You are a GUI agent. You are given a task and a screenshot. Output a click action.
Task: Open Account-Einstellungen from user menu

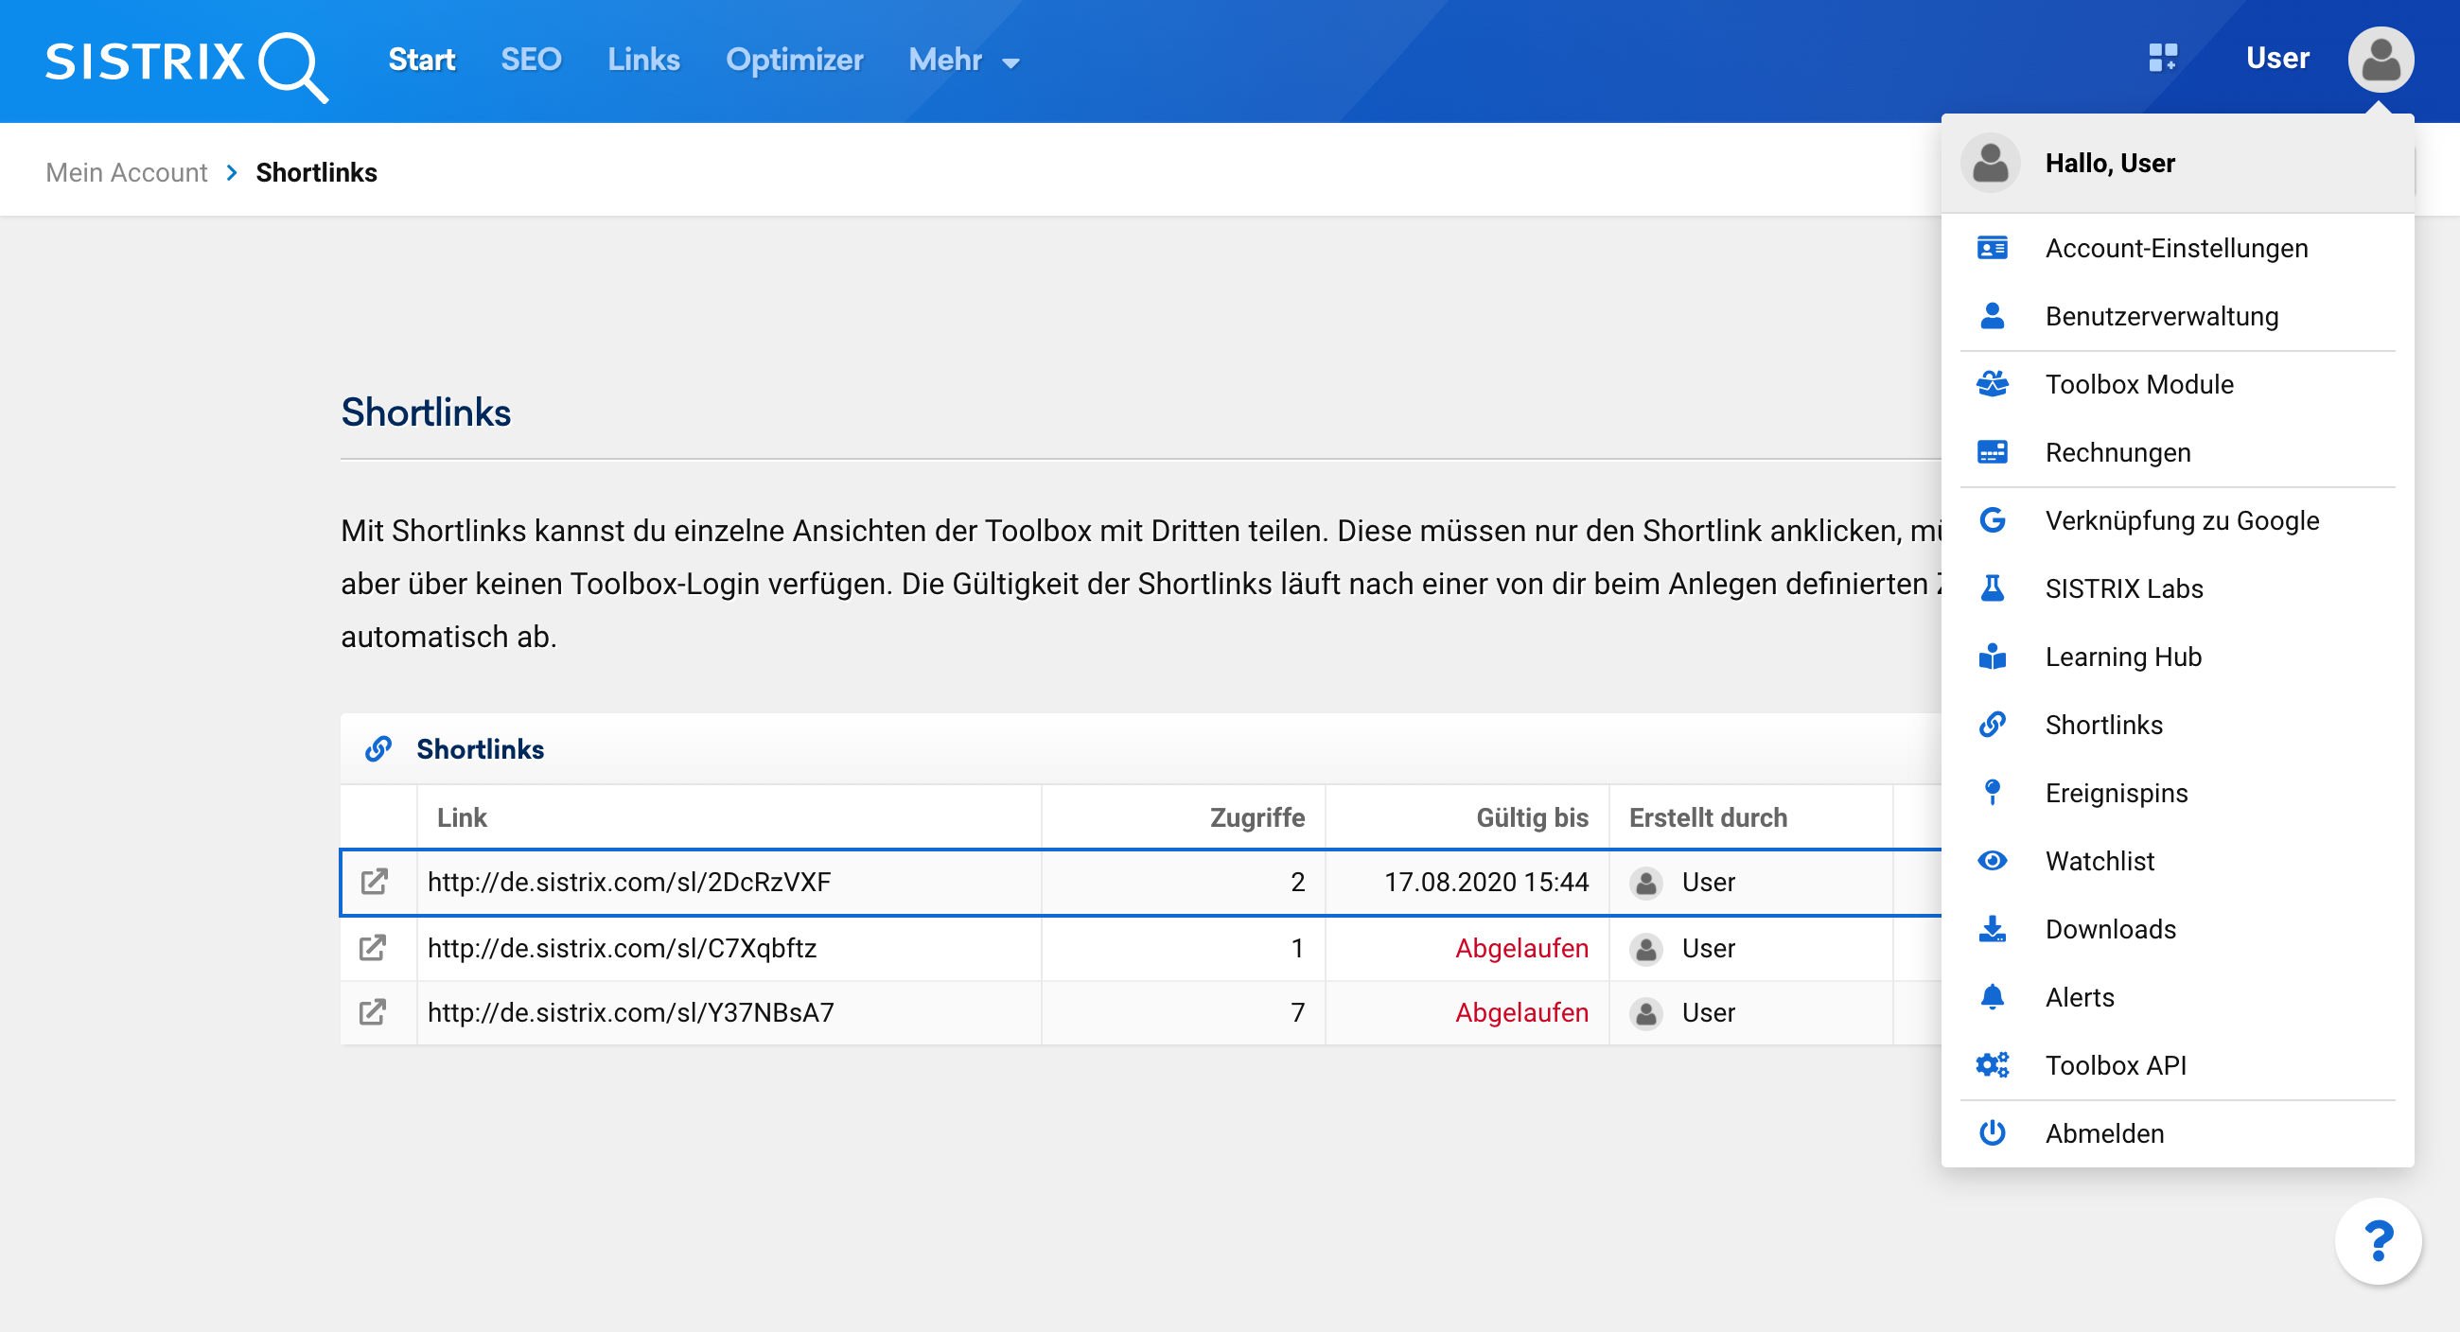pos(2175,248)
